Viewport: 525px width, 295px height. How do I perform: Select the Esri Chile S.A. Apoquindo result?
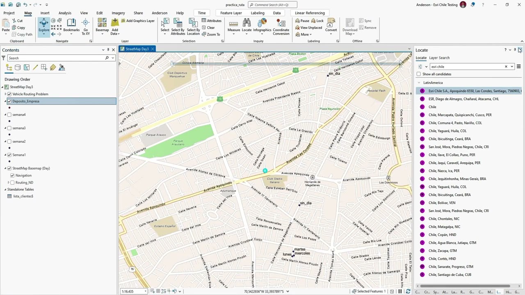pyautogui.click(x=469, y=91)
